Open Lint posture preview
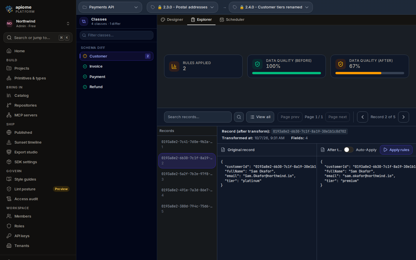Viewport: 416px width, 260px height. click(x=38, y=189)
